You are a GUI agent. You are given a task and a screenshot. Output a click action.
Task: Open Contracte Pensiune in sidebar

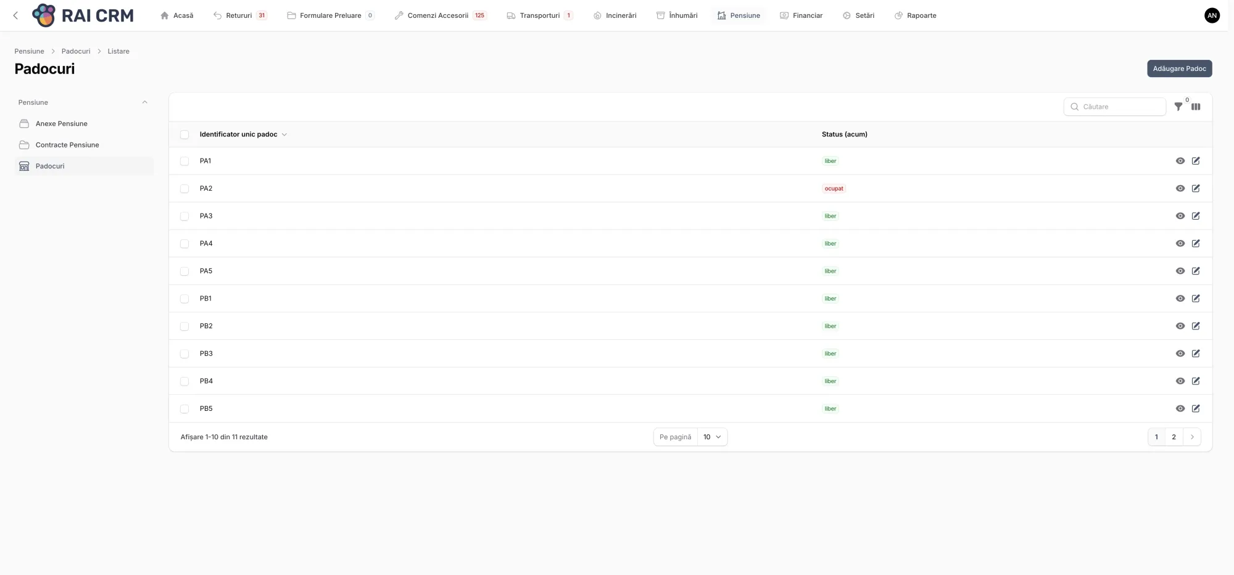pyautogui.click(x=67, y=145)
